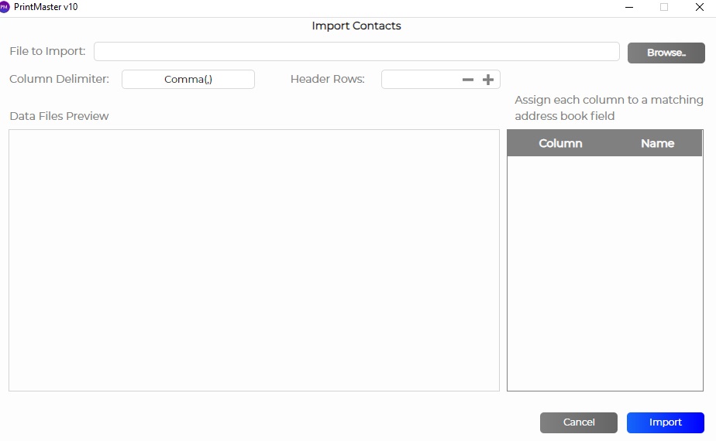Click inside the Data Files Preview area
The height and width of the screenshot is (441, 716).
[254, 261]
